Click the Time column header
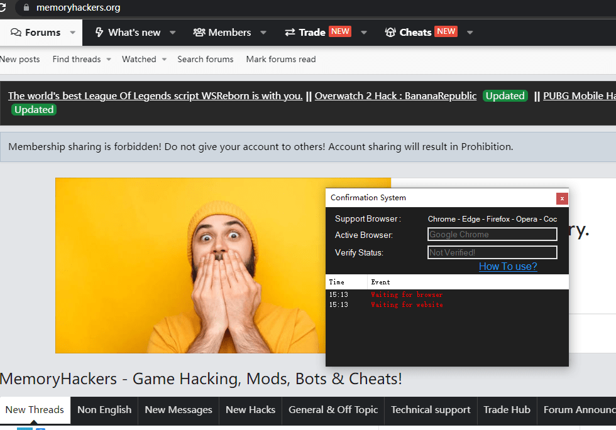Viewport: 616px width, 430px height. pyautogui.click(x=346, y=282)
